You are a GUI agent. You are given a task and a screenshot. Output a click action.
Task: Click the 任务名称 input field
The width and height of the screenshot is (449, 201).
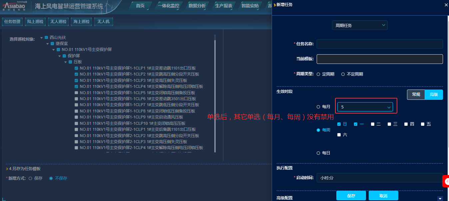(379, 44)
